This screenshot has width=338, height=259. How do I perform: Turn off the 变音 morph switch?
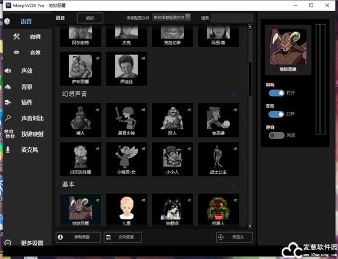[277, 114]
